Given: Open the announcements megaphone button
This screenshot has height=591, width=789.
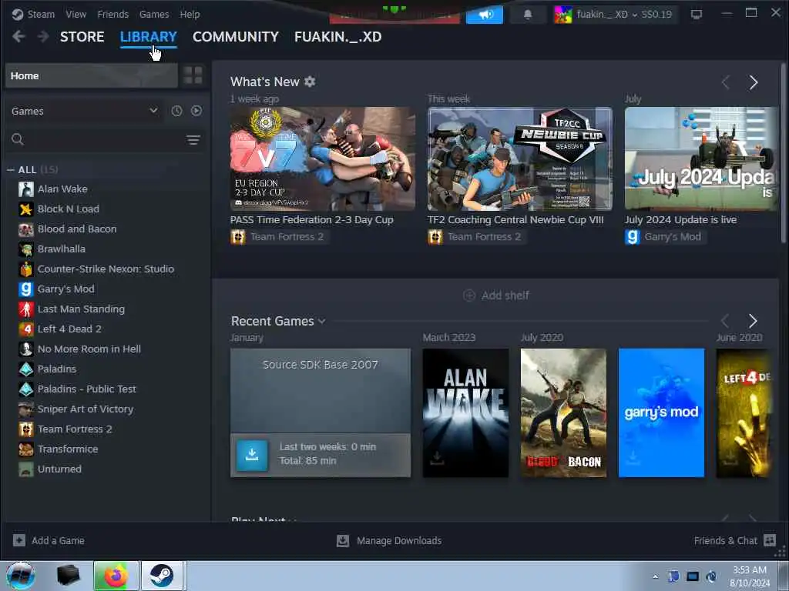Looking at the screenshot, I should click(485, 15).
